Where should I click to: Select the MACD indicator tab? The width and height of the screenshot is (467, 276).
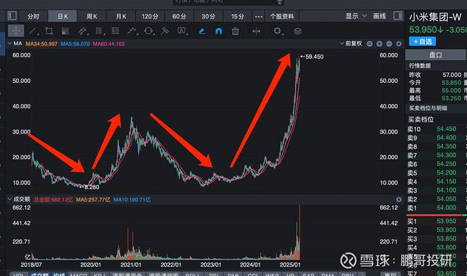pos(78,274)
